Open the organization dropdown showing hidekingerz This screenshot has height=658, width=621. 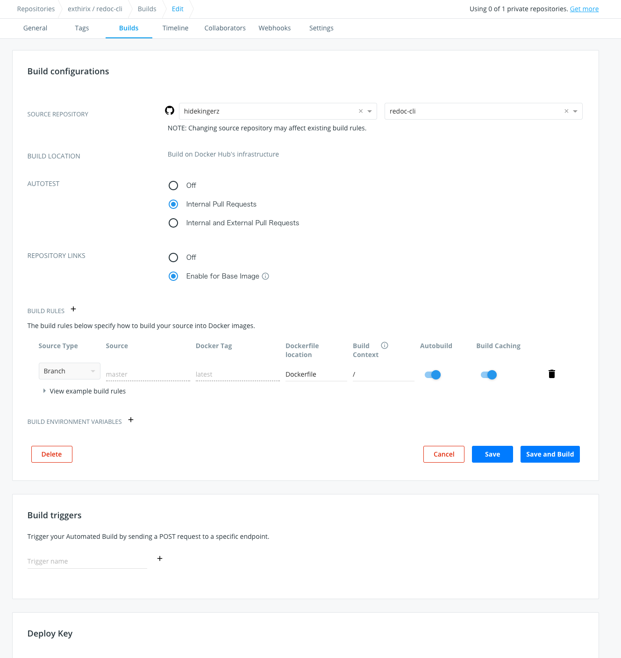coord(370,111)
